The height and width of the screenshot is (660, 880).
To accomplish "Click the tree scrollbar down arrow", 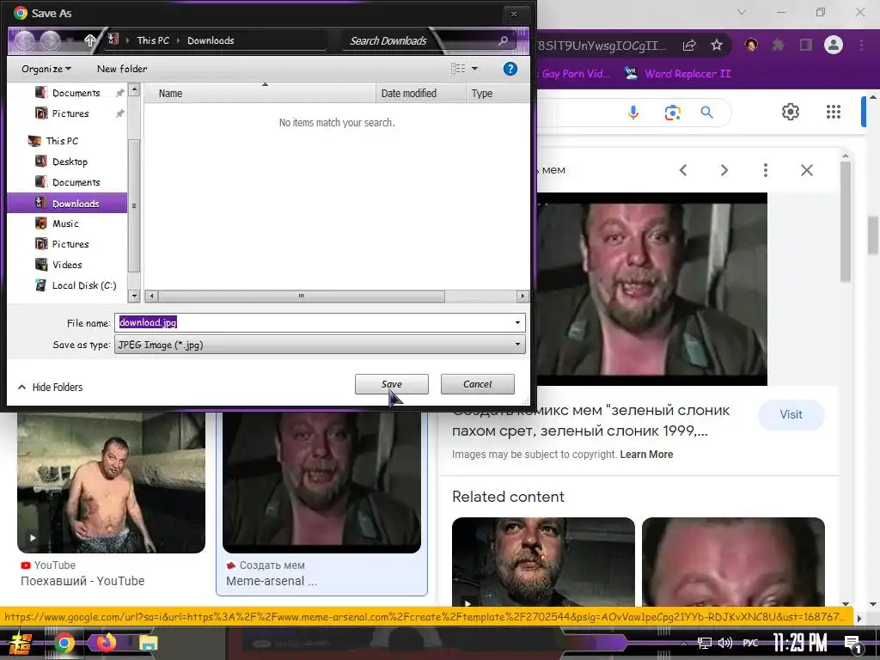I will click(133, 296).
